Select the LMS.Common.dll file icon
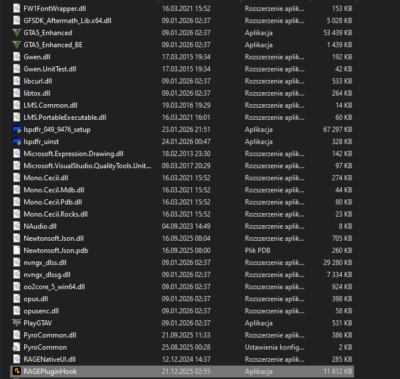The width and height of the screenshot is (400, 379). tap(17, 105)
